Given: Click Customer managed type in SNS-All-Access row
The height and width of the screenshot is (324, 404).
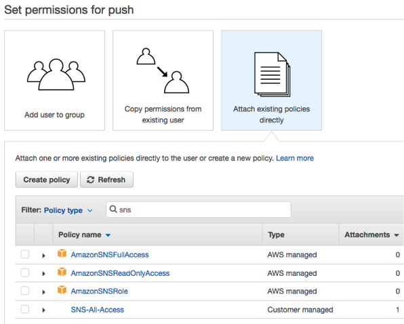Looking at the screenshot, I should click(x=300, y=310).
